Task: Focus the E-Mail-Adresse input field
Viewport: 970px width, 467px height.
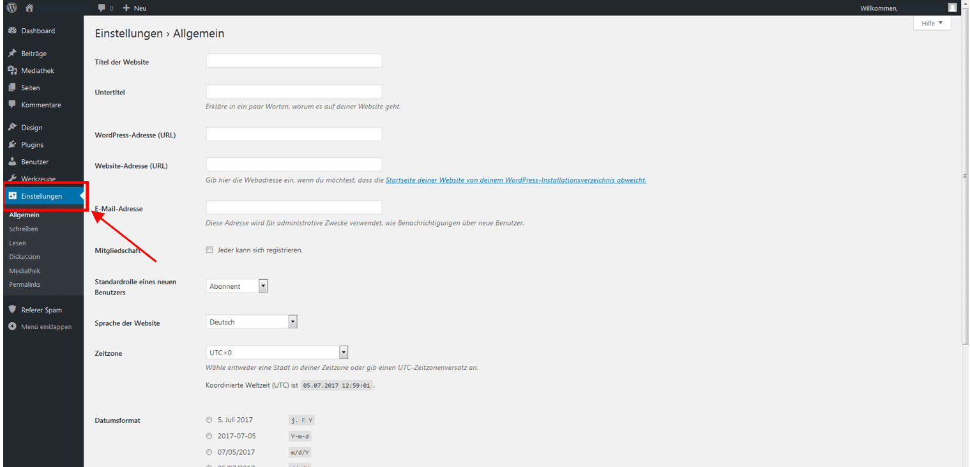Action: (294, 207)
